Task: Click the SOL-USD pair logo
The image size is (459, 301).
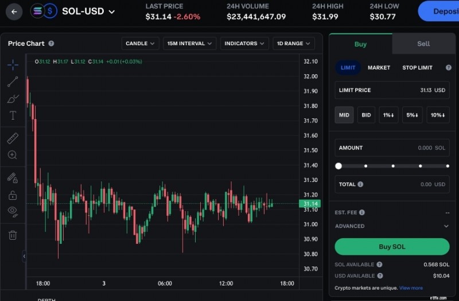Action: pos(44,11)
